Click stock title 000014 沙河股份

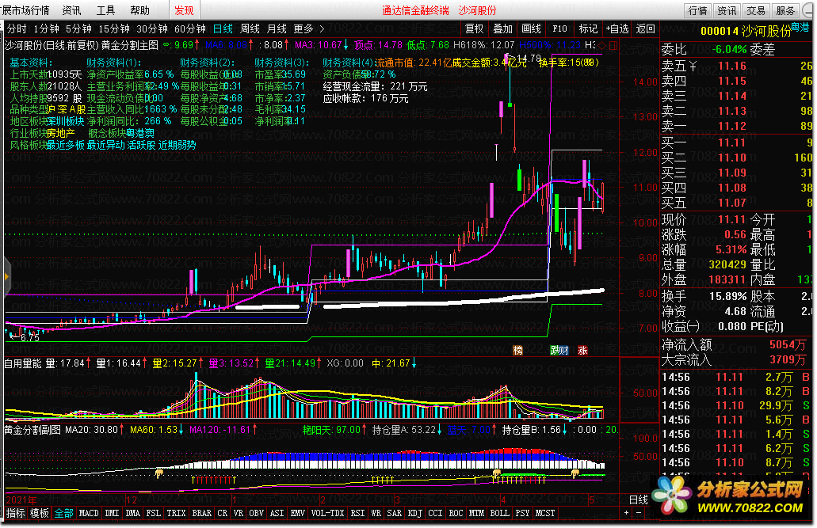point(745,31)
